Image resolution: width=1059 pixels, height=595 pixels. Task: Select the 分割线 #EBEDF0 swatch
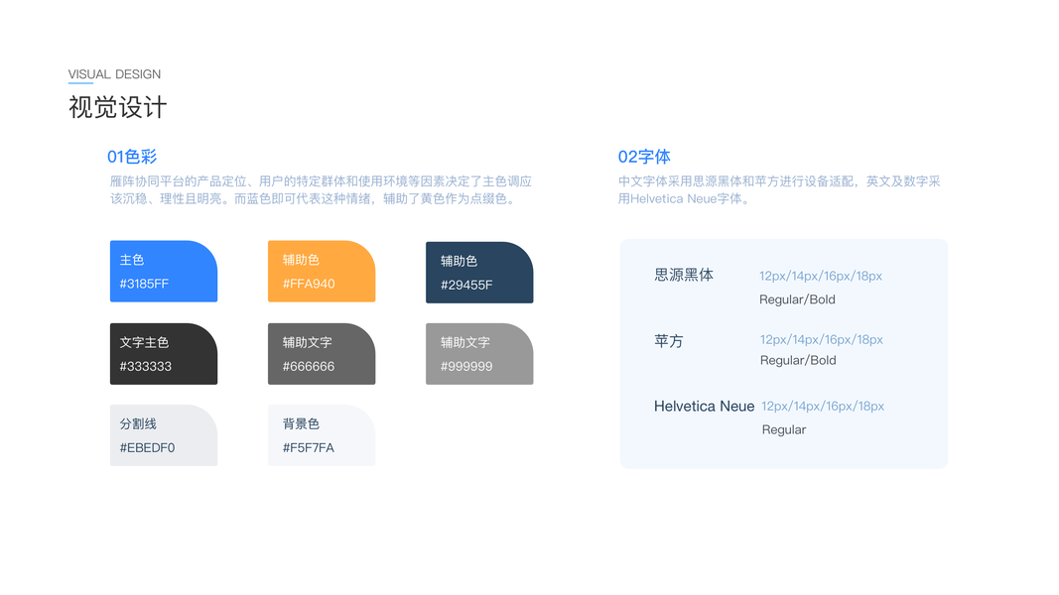[164, 435]
